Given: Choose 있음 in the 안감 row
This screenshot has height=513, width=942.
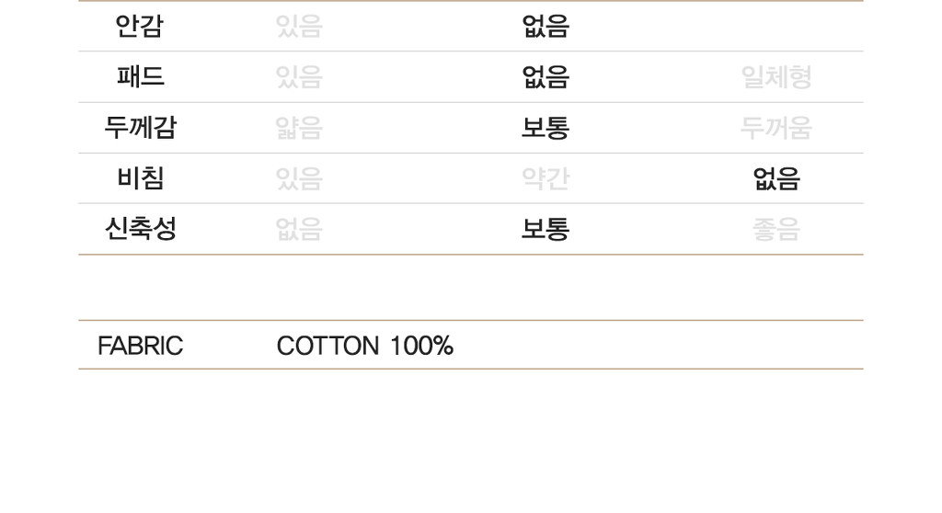Looking at the screenshot, I should point(299,27).
